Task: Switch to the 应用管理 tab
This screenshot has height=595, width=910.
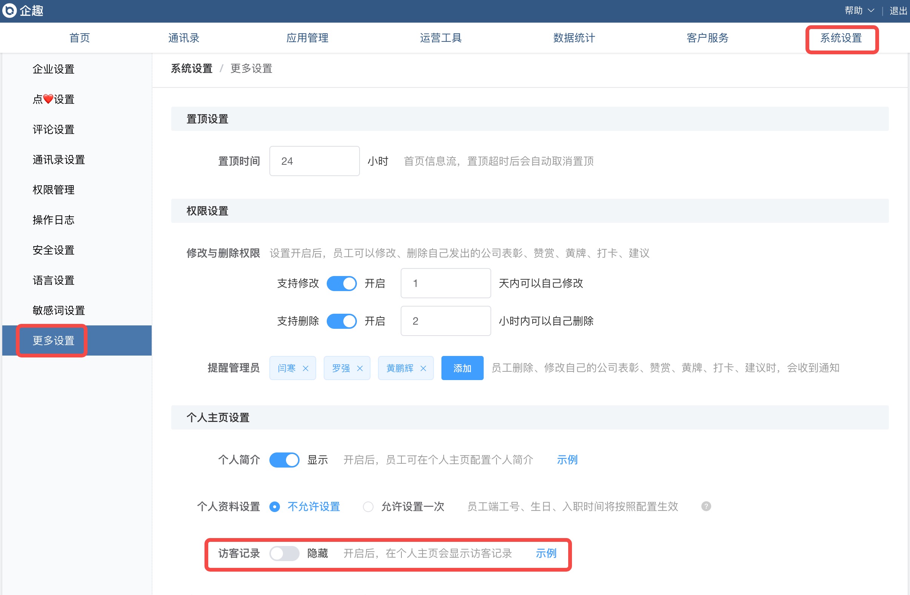Action: coord(307,38)
